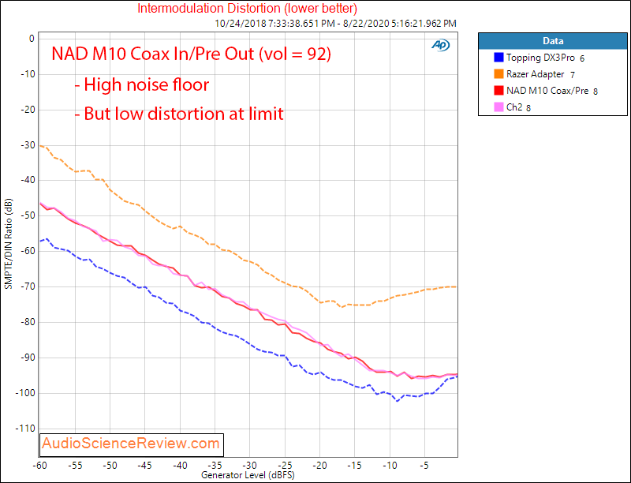Click the '-90' tick on the SMPTE/DIN axis
The height and width of the screenshot is (483, 631).
tap(28, 358)
